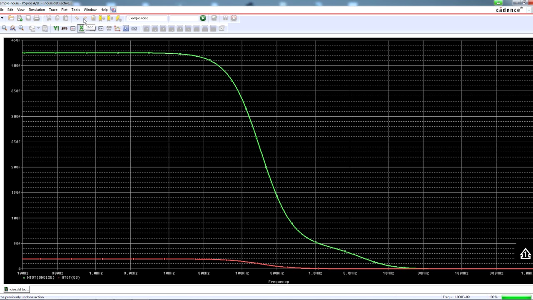This screenshot has height=300, width=533.
Task: Click the scissors Cut icon
Action: tap(49, 18)
